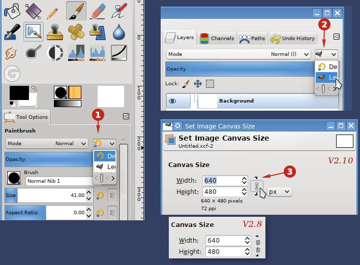Open Paintbrush mode group selector dropdown
The height and width of the screenshot is (265, 360).
point(104,144)
